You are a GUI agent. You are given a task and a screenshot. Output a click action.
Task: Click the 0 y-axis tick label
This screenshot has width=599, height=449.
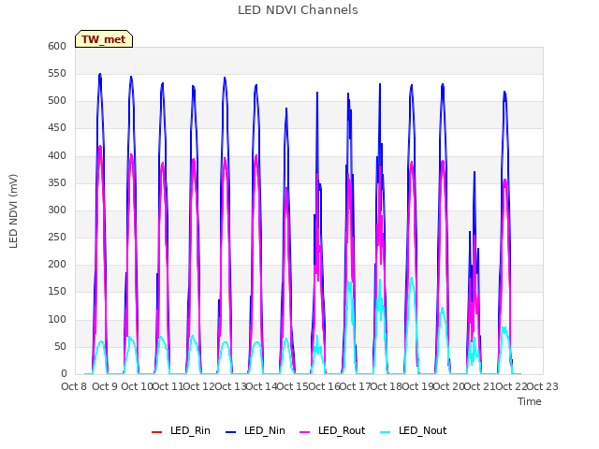click(x=64, y=374)
